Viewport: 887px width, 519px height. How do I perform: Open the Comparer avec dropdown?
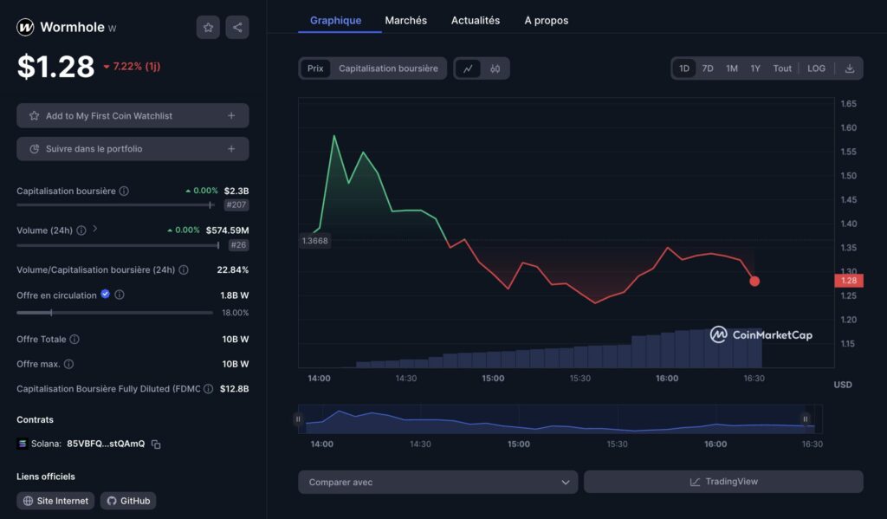[x=437, y=483]
